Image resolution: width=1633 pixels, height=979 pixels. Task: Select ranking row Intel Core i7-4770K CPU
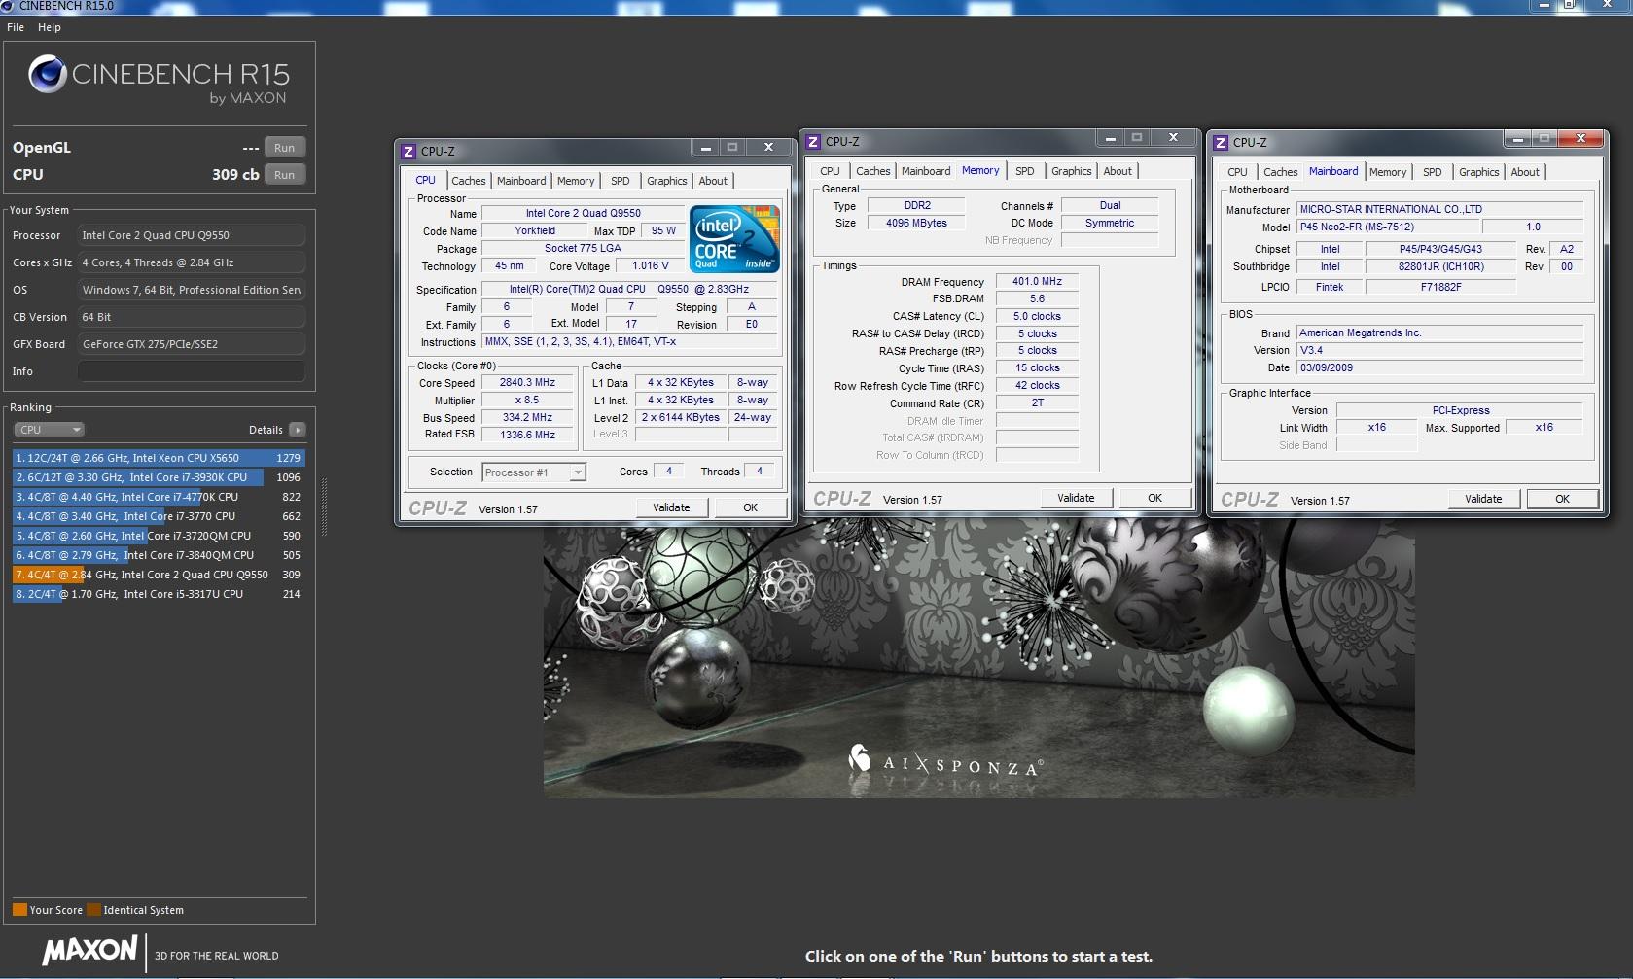159,497
